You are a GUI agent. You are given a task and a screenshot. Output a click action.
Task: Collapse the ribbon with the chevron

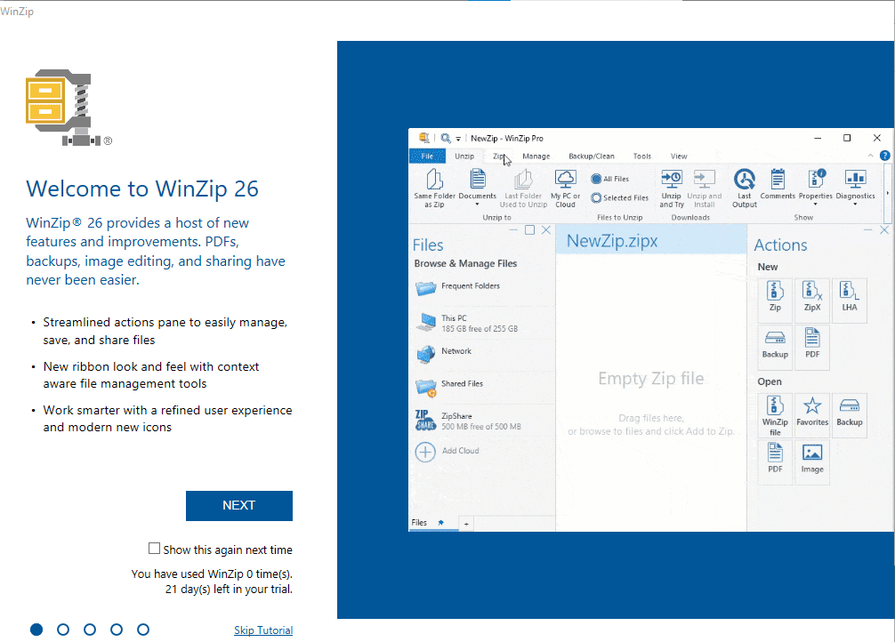[870, 156]
